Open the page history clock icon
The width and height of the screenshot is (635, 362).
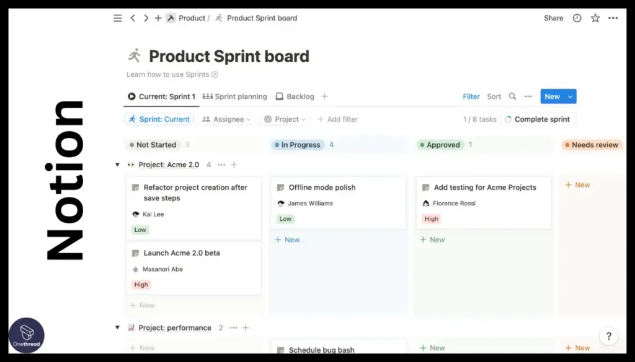point(577,18)
